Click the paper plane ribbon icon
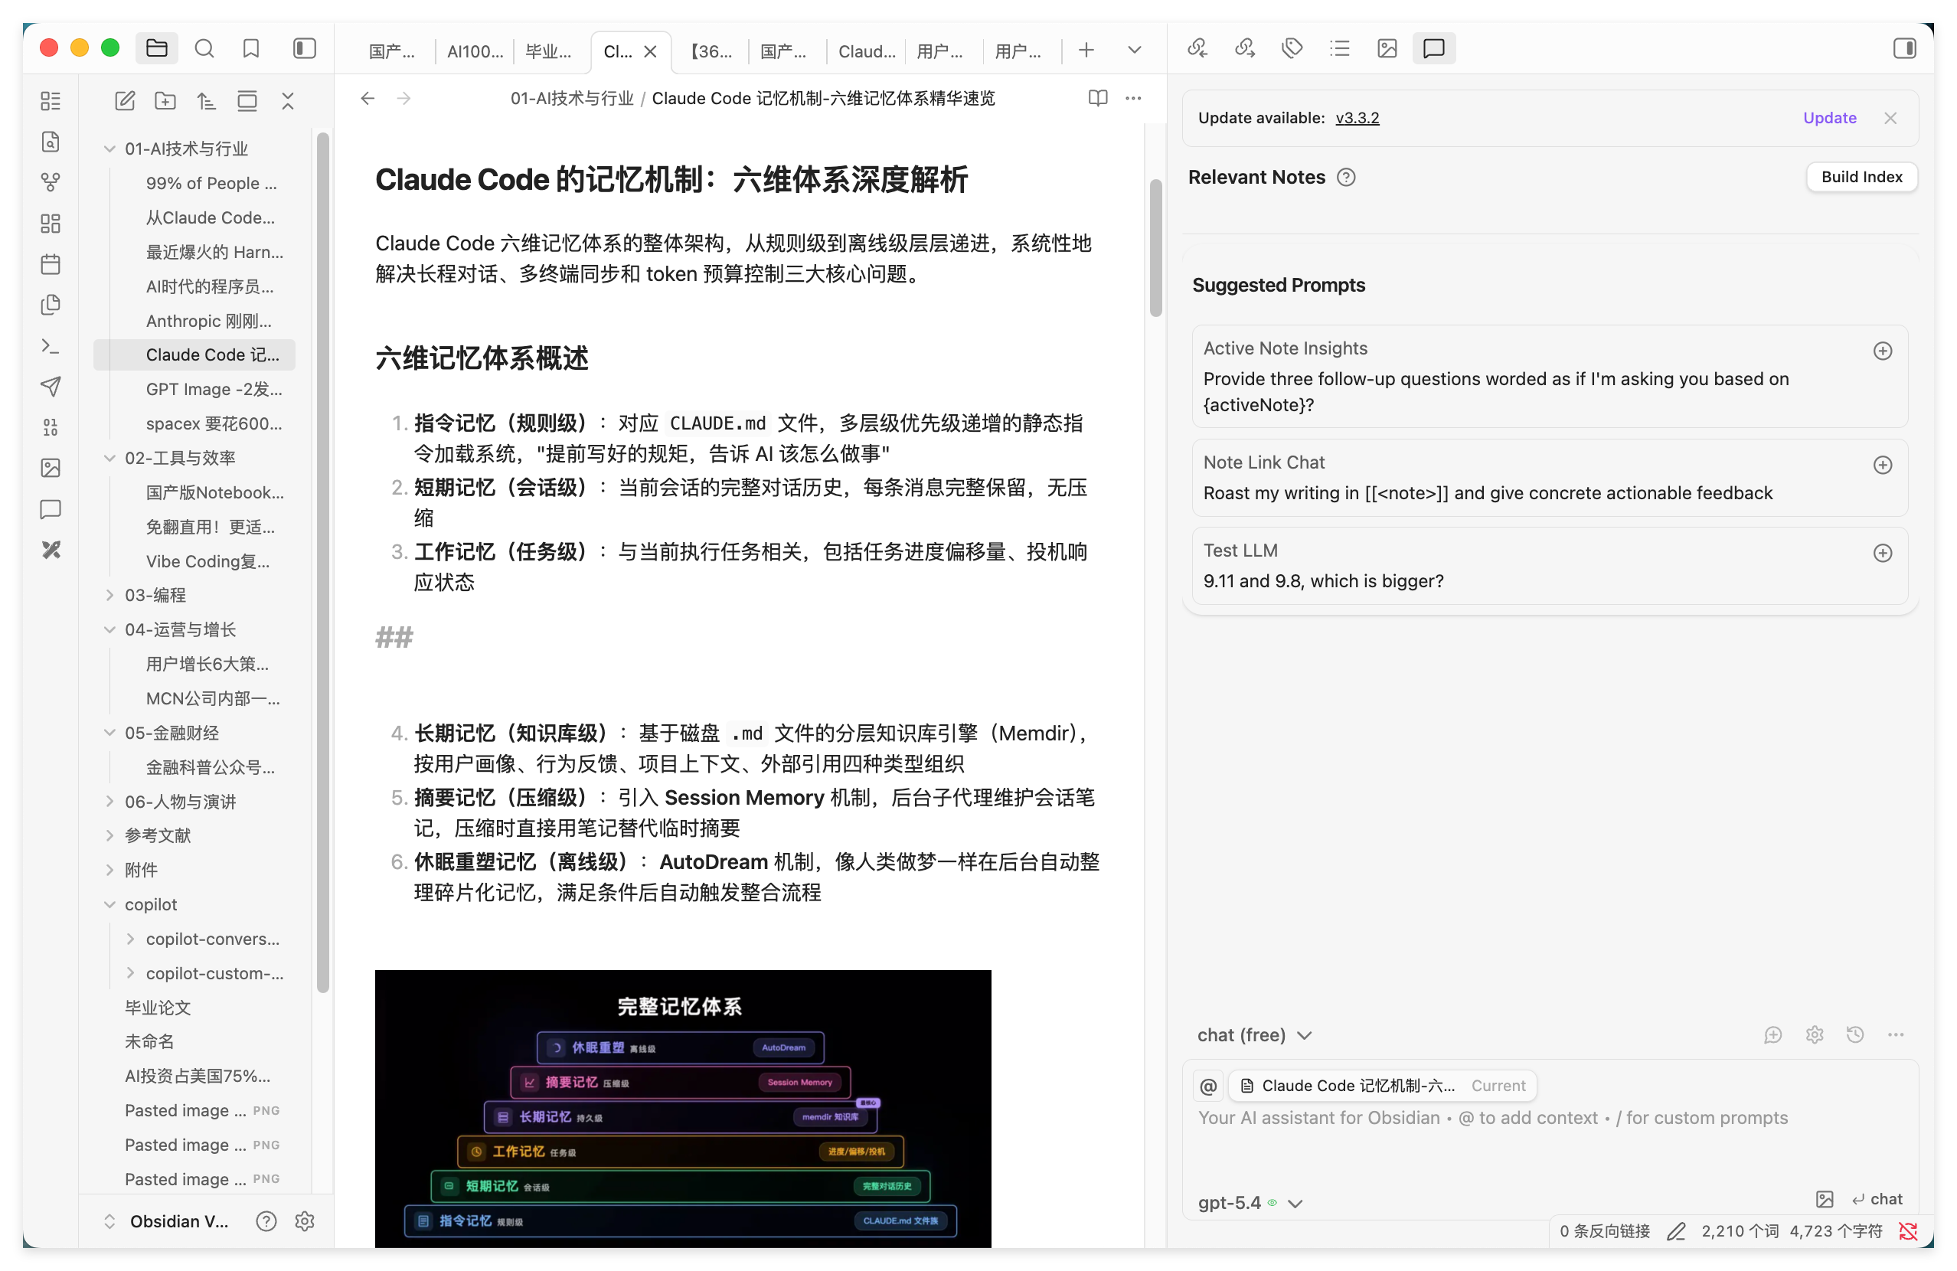 [51, 387]
